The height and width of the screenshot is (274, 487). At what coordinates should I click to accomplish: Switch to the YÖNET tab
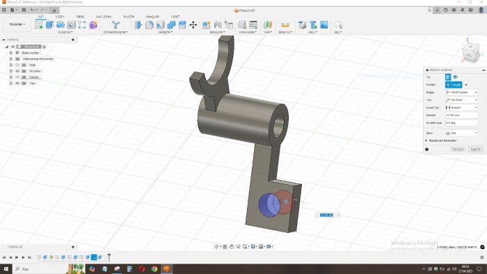coord(175,17)
